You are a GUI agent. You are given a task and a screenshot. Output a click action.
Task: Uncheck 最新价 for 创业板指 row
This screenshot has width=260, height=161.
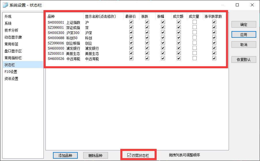pyautogui.click(x=131, y=43)
